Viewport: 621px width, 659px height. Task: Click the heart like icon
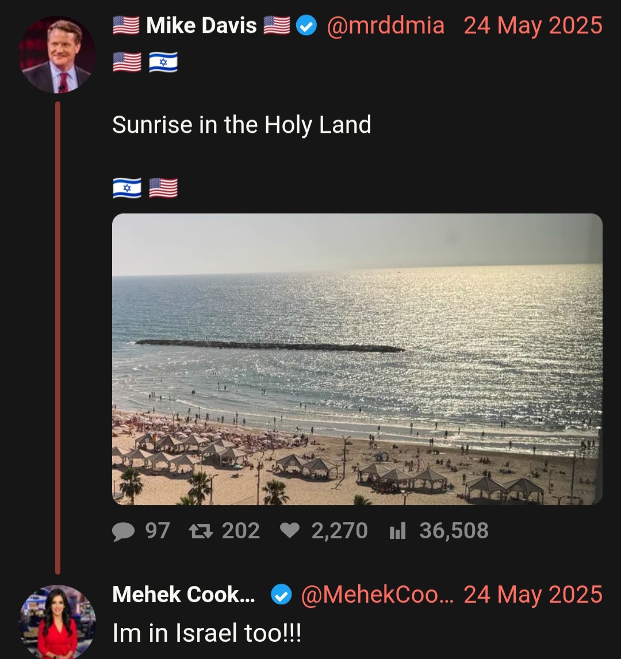tap(290, 531)
